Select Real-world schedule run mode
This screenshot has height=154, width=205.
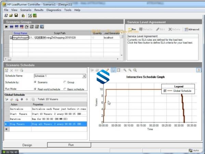click(35, 89)
